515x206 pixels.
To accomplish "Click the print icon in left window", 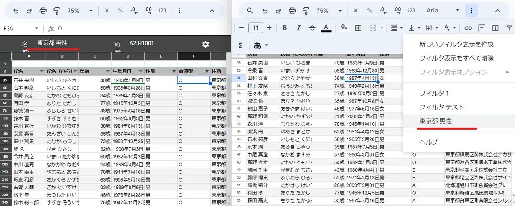I will coord(43,10).
